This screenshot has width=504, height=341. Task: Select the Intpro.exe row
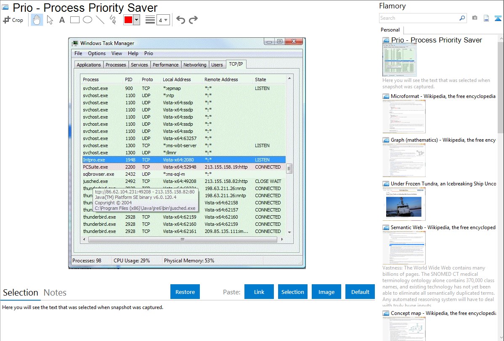pyautogui.click(x=184, y=160)
